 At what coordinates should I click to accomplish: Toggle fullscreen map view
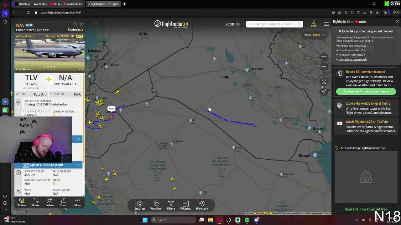coord(324,82)
